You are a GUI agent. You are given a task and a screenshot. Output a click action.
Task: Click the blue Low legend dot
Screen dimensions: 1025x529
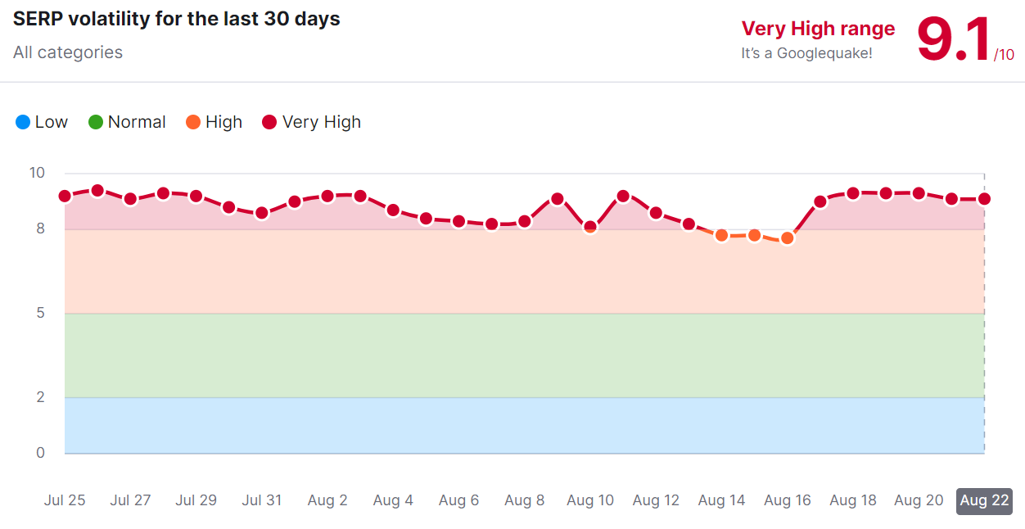point(23,122)
